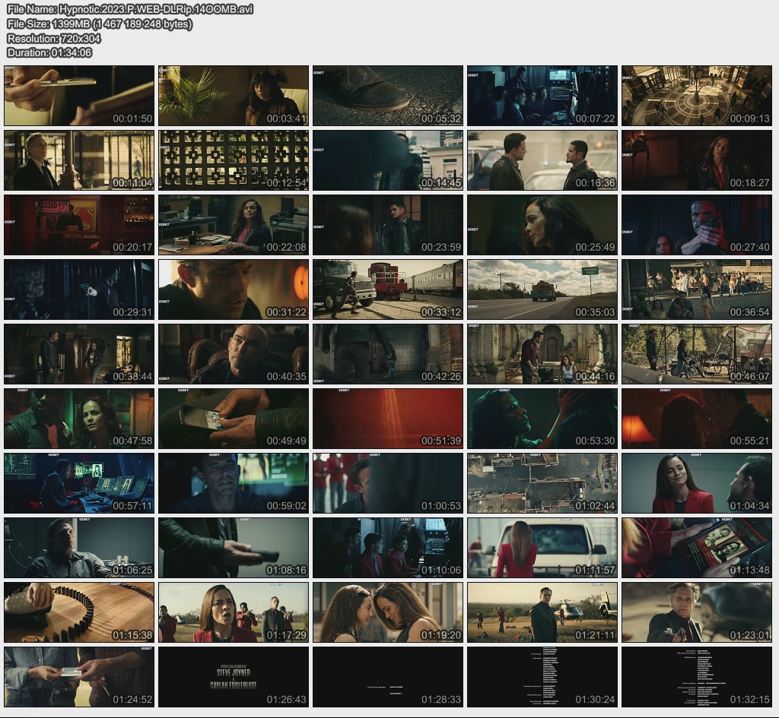
Task: Select the boot close-up frame at 00:05:32
Action: [387, 96]
